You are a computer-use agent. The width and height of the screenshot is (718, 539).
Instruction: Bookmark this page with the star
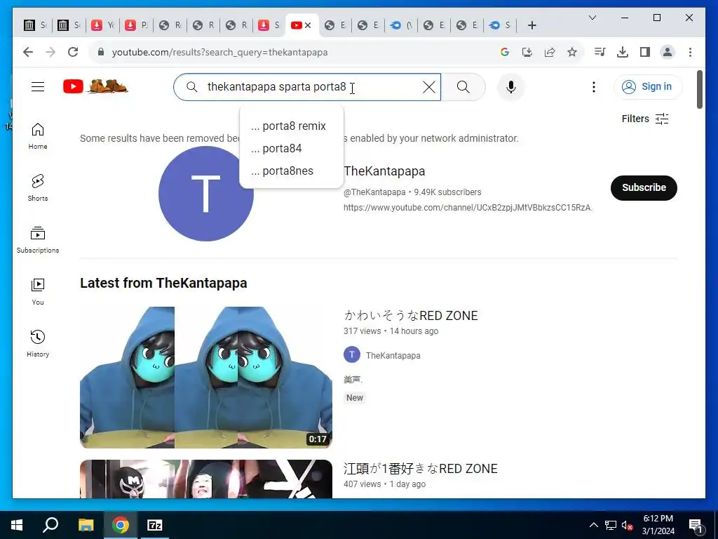572,52
